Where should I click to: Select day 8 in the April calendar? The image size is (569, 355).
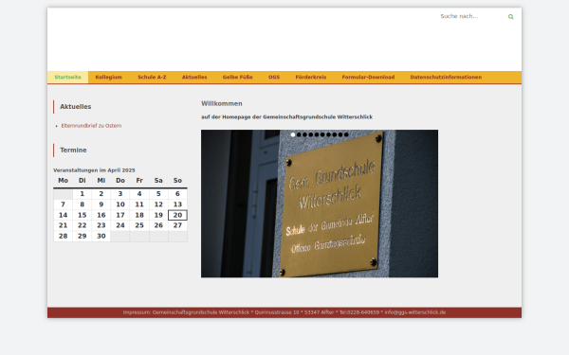83,204
